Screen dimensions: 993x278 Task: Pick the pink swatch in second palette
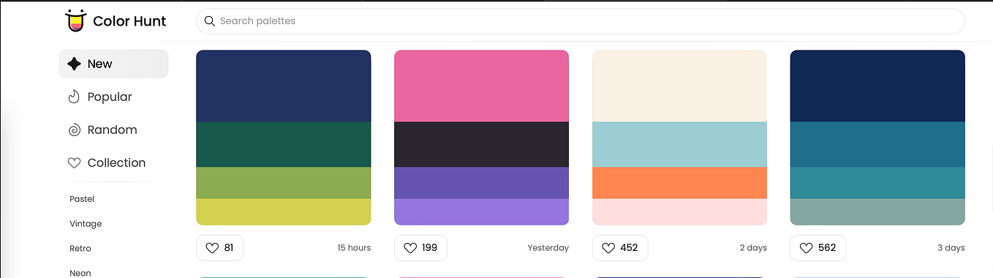pyautogui.click(x=481, y=86)
